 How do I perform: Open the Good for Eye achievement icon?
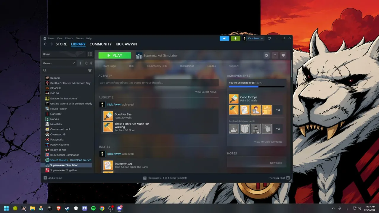[234, 99]
